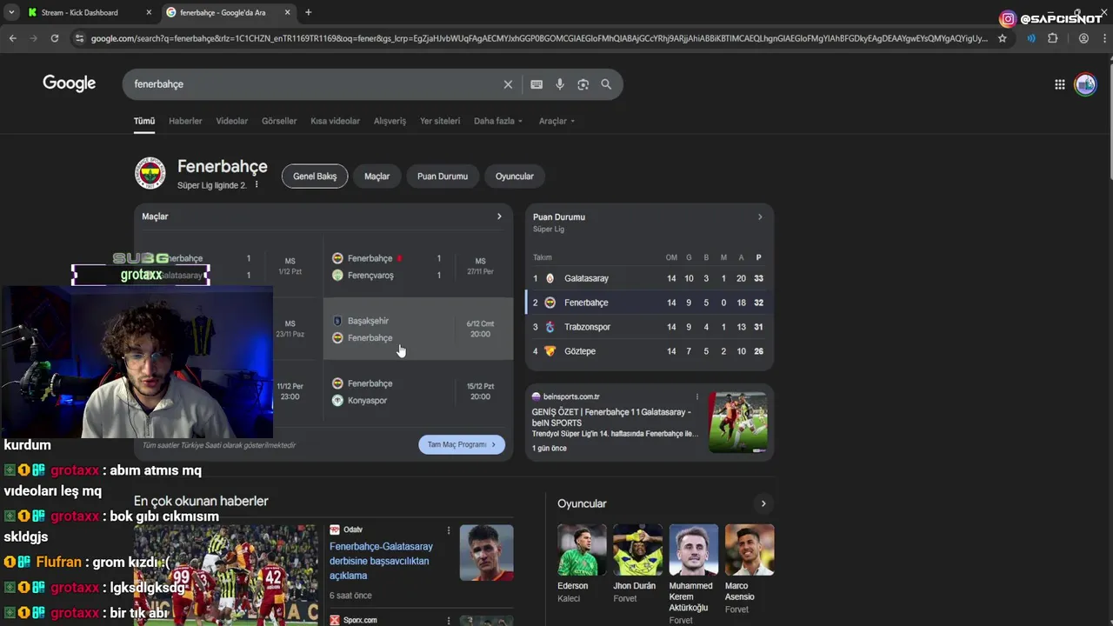Bookmark this page with star icon
The height and width of the screenshot is (626, 1113).
(x=1003, y=38)
